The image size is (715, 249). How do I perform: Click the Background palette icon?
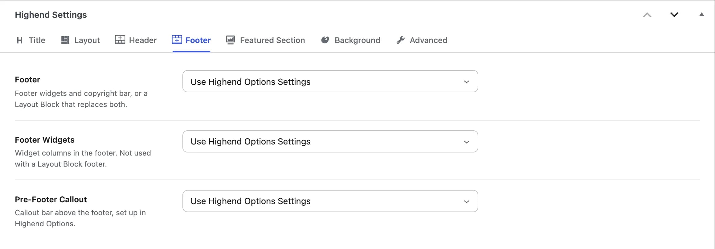pyautogui.click(x=325, y=40)
